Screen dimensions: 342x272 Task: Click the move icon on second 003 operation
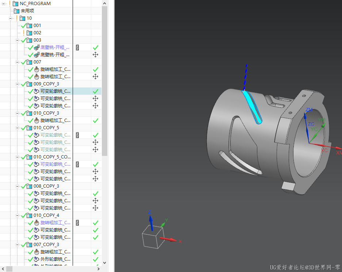(x=96, y=55)
